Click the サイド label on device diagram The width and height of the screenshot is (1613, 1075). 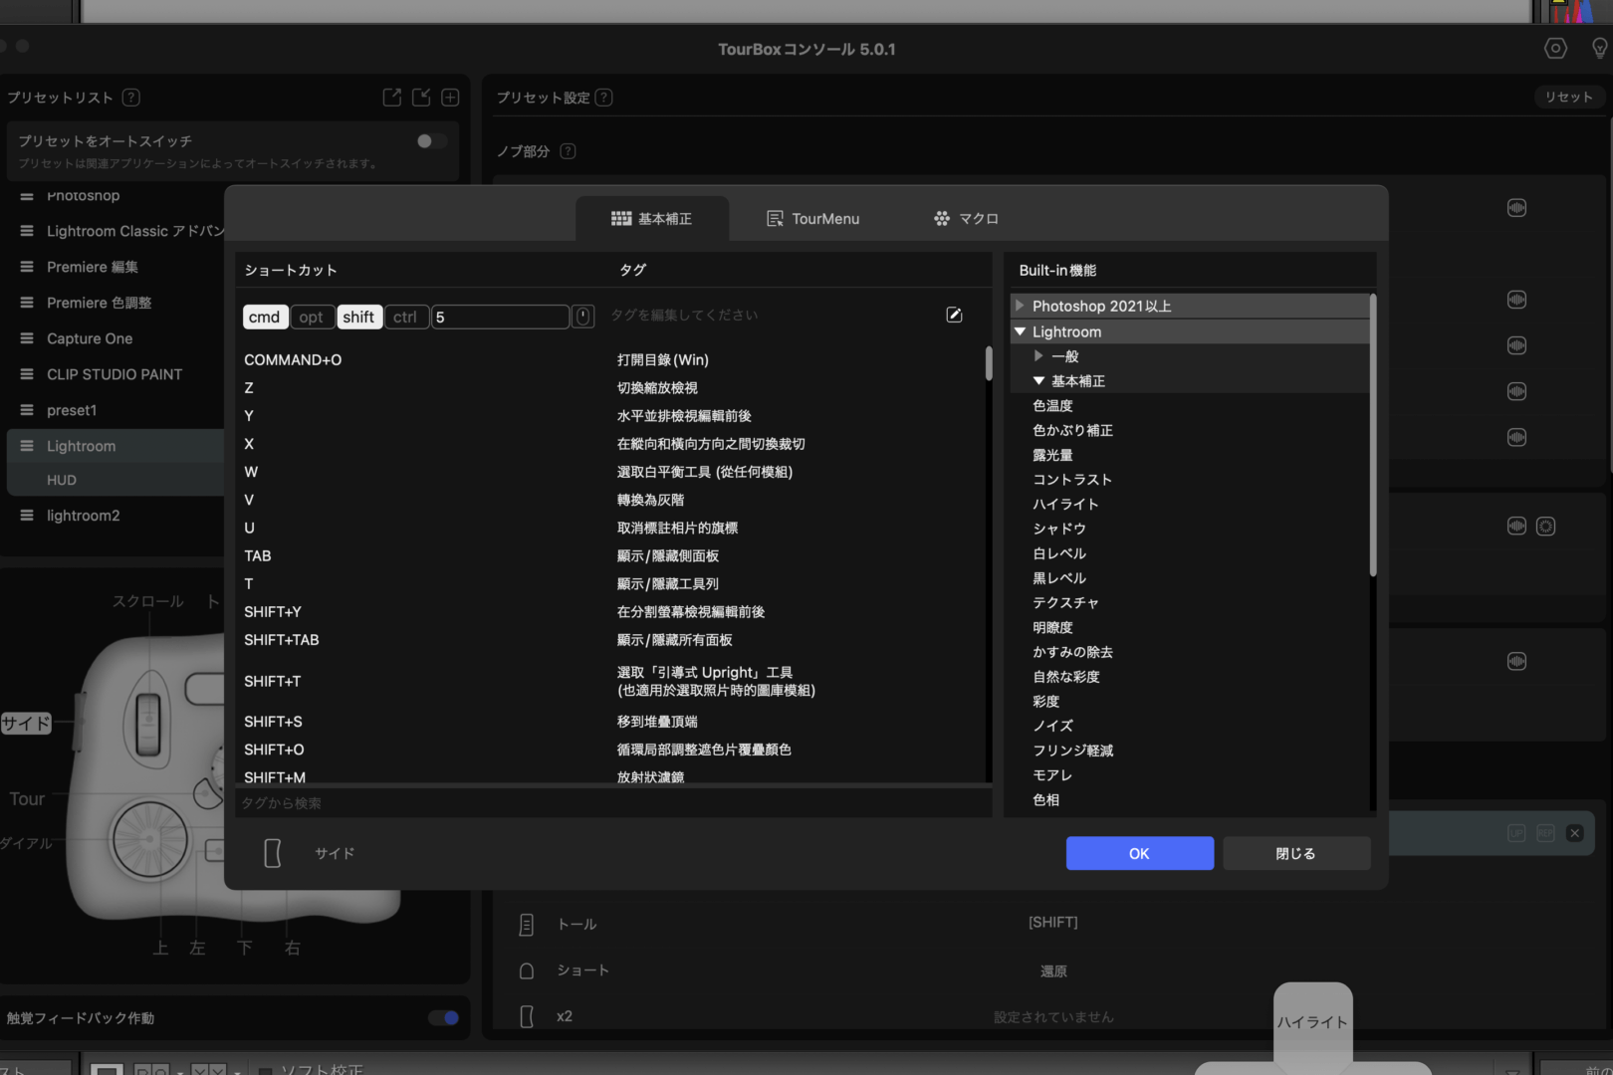26,724
